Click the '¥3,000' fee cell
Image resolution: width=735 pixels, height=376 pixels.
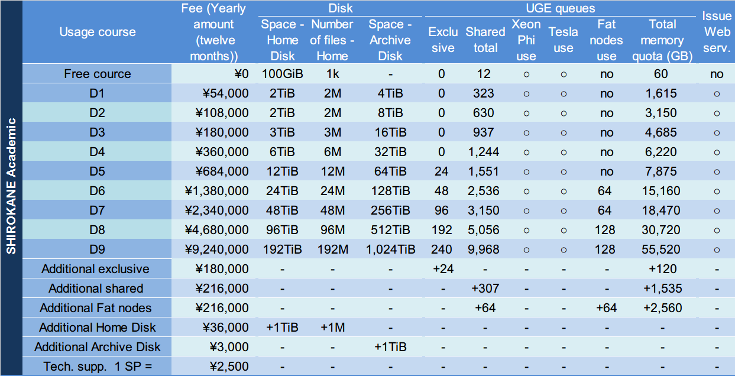(228, 347)
